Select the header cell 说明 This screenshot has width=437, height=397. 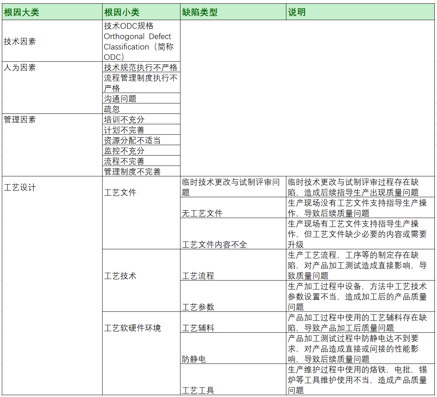click(360, 12)
